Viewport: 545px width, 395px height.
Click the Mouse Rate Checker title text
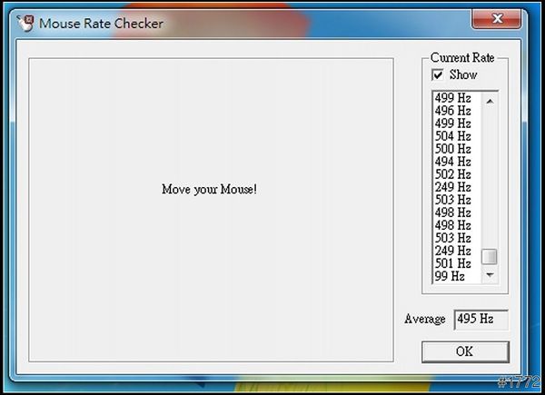click(101, 24)
